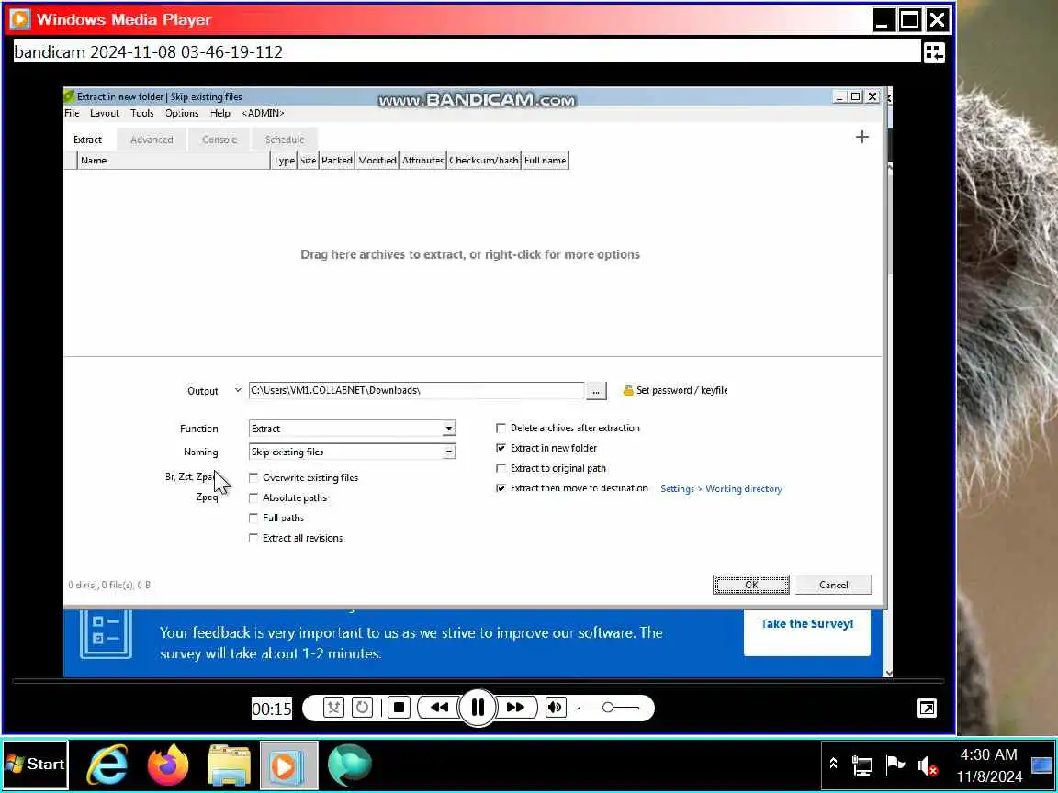The height and width of the screenshot is (793, 1058).
Task: Sort by the Packed column header
Action: 337,161
